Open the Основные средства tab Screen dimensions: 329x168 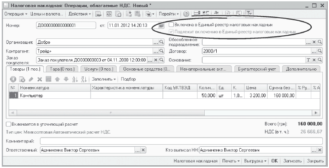coord(147,69)
